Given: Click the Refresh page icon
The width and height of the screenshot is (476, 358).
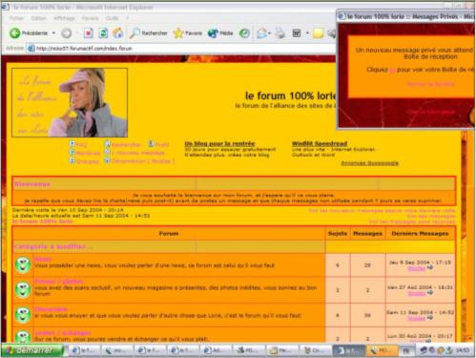Looking at the screenshot, I should [x=103, y=33].
